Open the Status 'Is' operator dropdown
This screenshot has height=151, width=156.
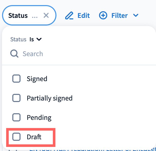point(35,39)
